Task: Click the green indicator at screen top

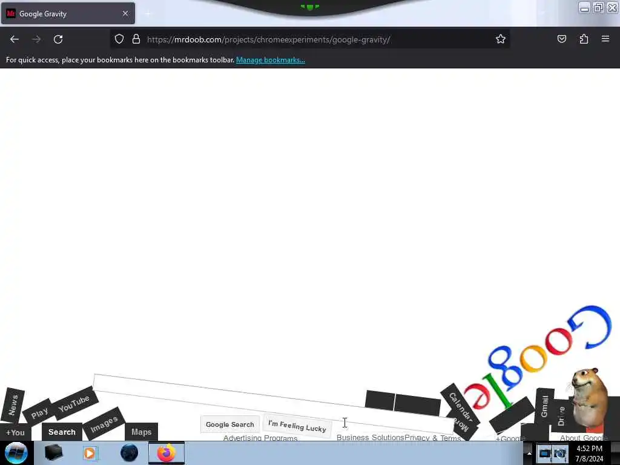Action: (x=309, y=7)
